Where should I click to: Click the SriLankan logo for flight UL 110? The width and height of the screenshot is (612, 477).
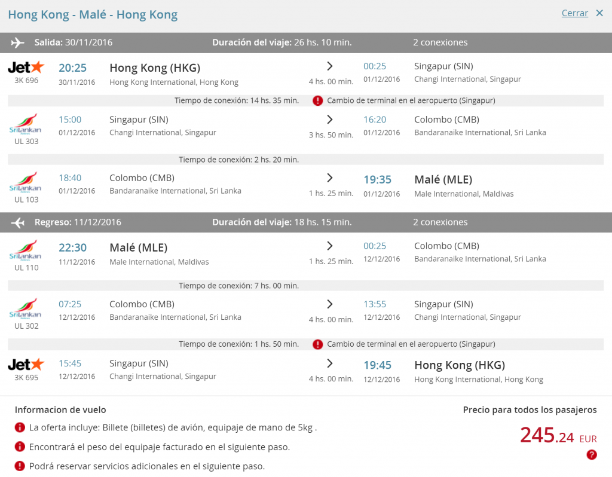(x=25, y=250)
